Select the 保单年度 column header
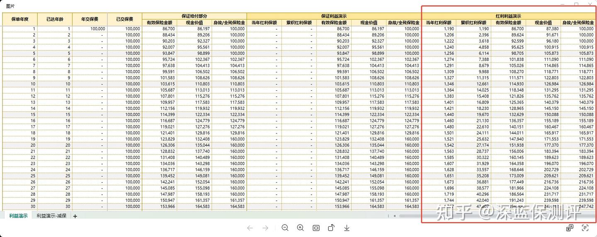This screenshot has height=237, width=597. tap(20, 19)
